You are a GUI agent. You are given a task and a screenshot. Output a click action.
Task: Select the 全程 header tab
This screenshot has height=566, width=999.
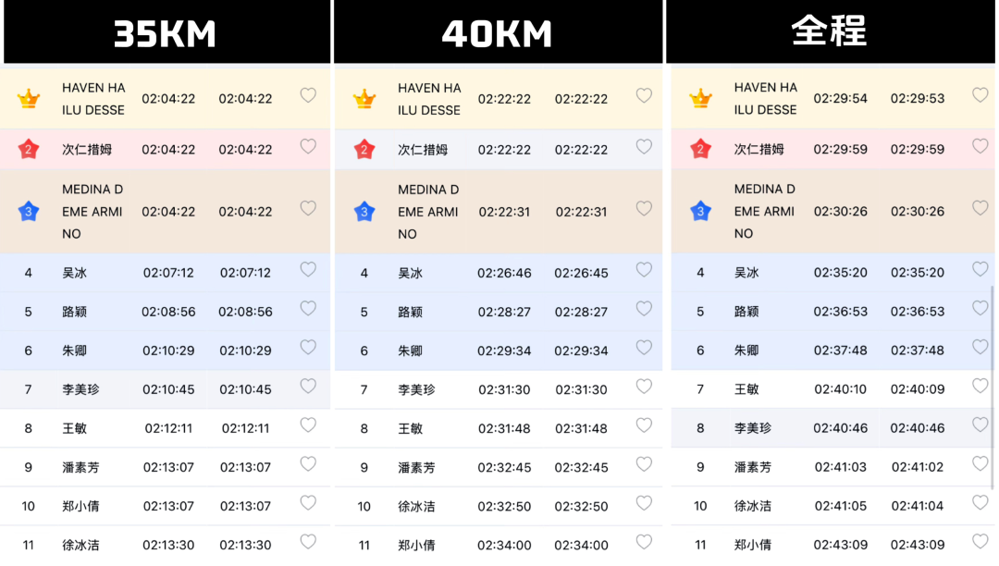coord(830,31)
